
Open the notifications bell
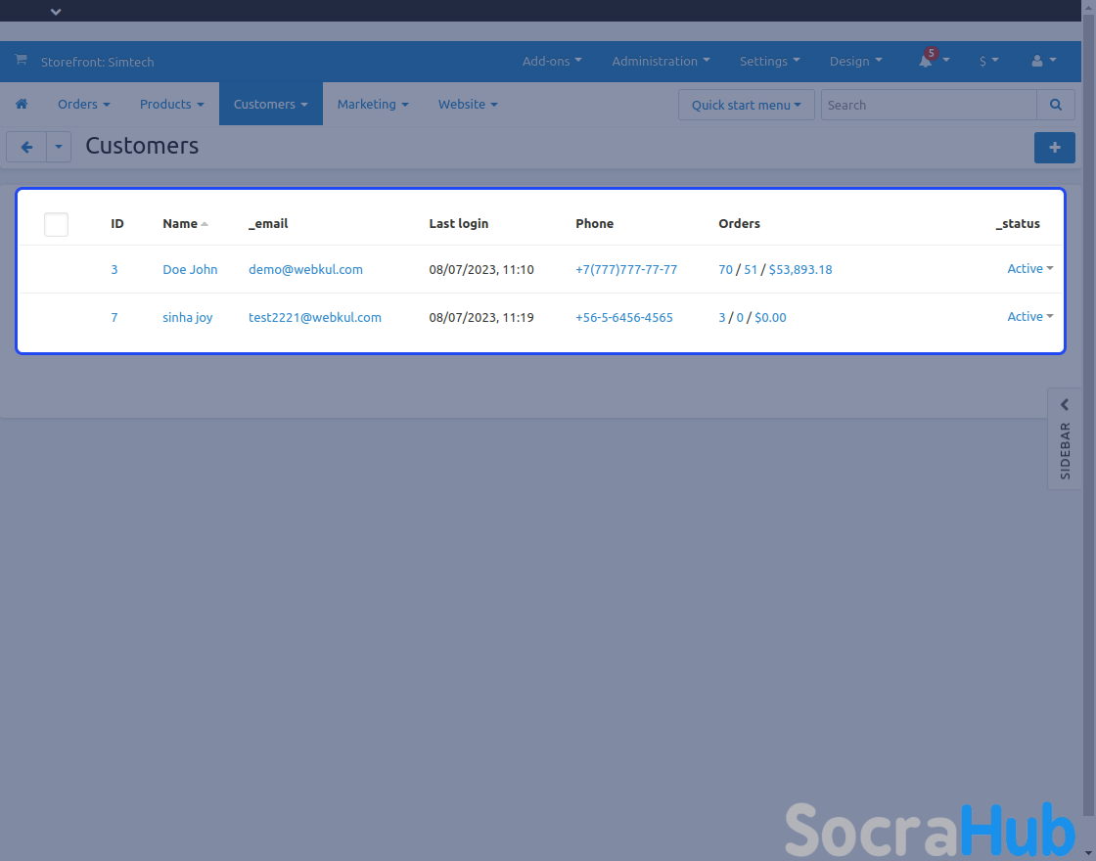pyautogui.click(x=926, y=62)
